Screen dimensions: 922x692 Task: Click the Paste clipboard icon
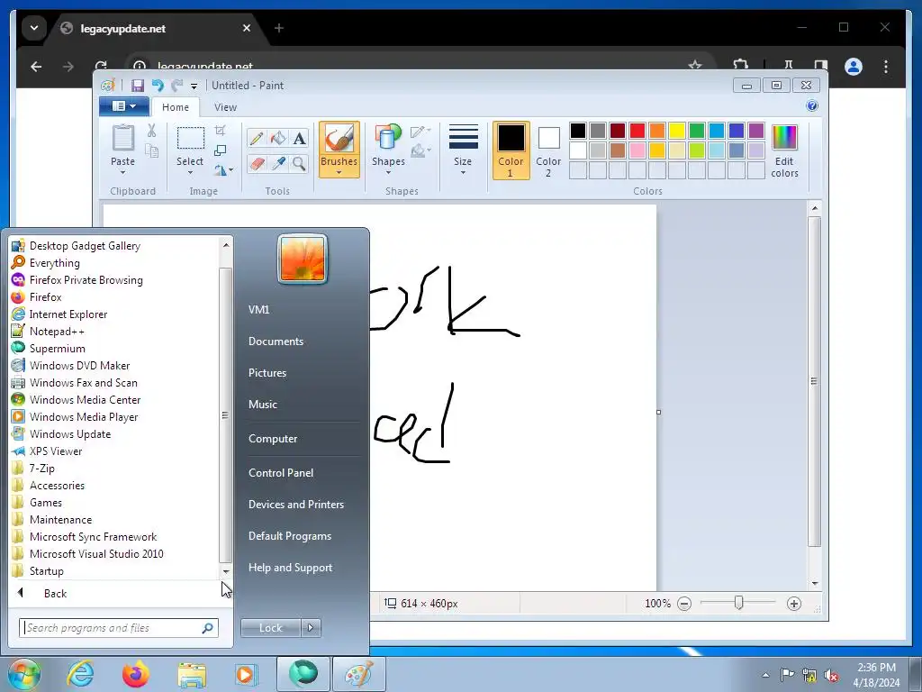(x=122, y=138)
